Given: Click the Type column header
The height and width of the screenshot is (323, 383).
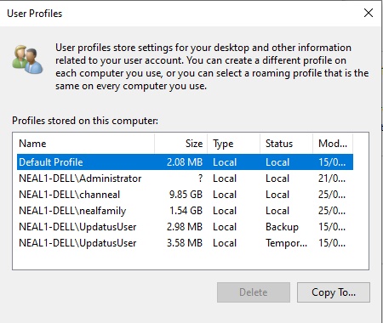Looking at the screenshot, I should coord(234,144).
